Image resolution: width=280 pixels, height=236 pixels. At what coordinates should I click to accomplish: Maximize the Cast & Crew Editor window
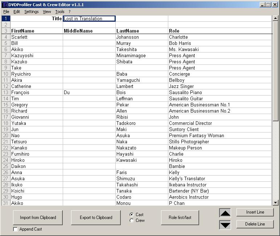click(268, 5)
